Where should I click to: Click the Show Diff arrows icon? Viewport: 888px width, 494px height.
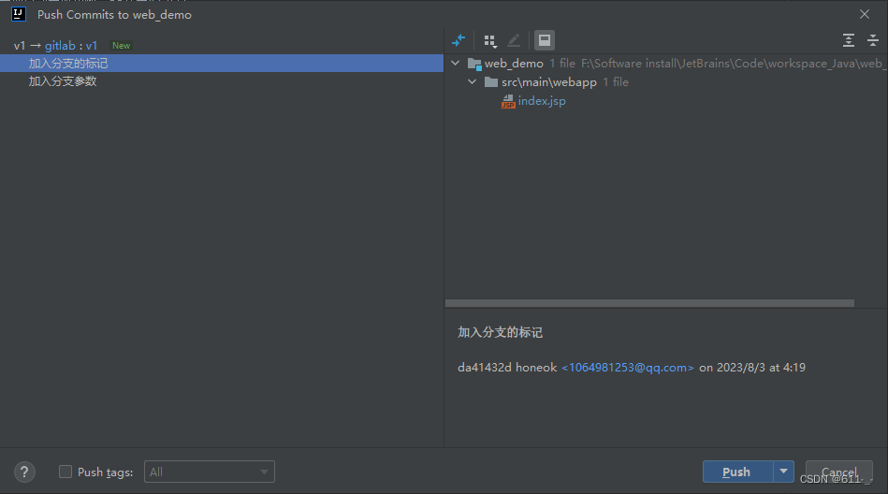[459, 40]
